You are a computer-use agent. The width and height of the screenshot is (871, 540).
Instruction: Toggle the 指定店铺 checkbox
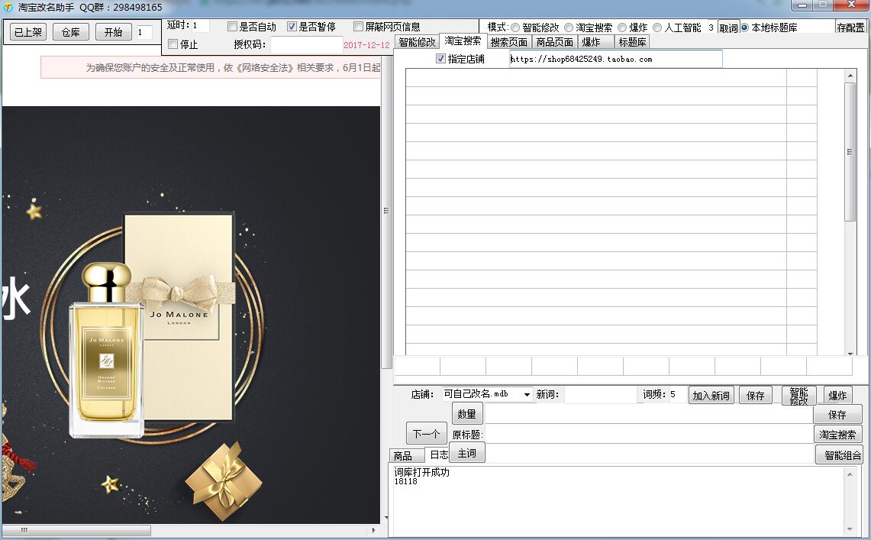[440, 59]
